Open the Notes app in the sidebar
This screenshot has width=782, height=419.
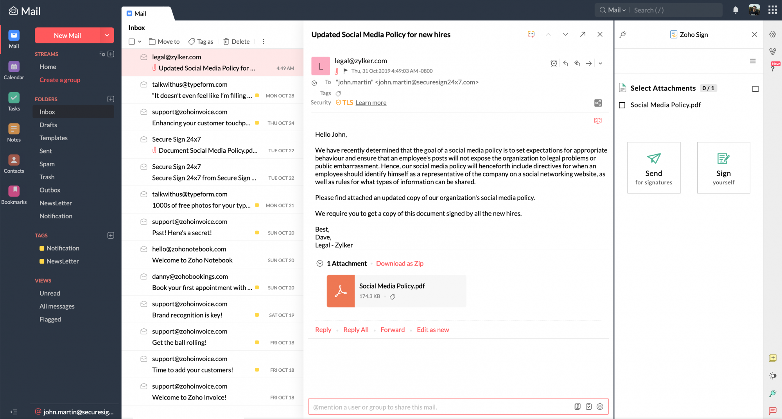pyautogui.click(x=14, y=133)
